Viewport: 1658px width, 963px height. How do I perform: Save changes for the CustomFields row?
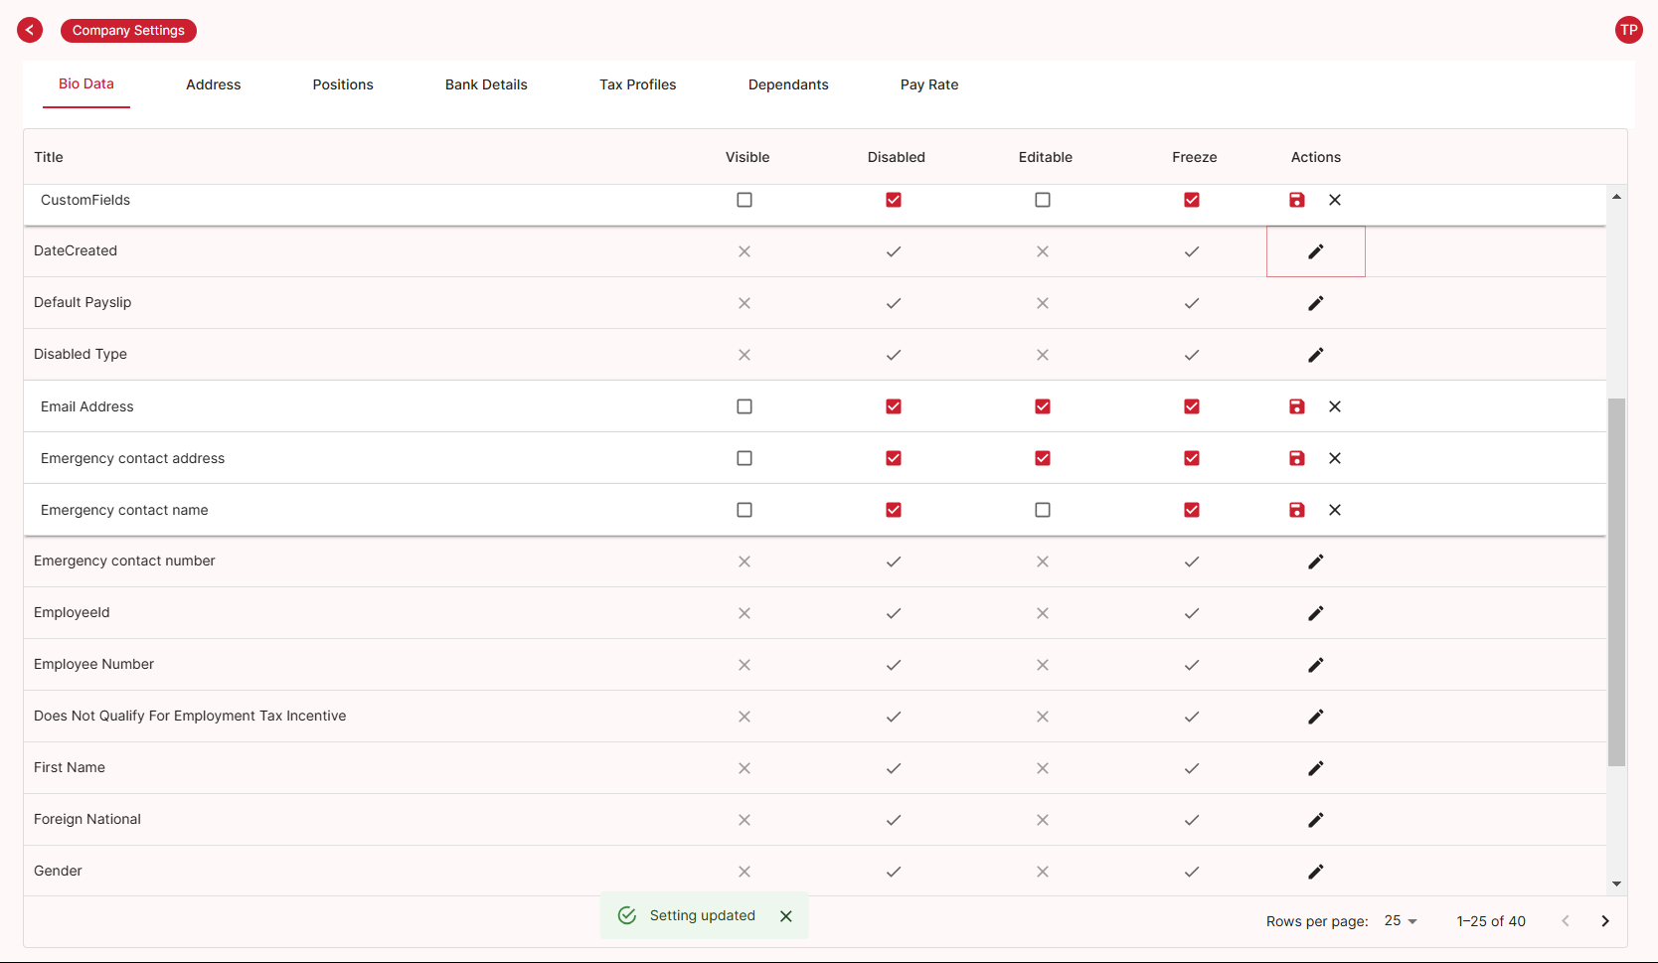point(1296,200)
